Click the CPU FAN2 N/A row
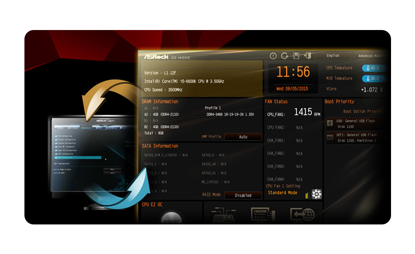This screenshot has width=415, height=254. [285, 127]
